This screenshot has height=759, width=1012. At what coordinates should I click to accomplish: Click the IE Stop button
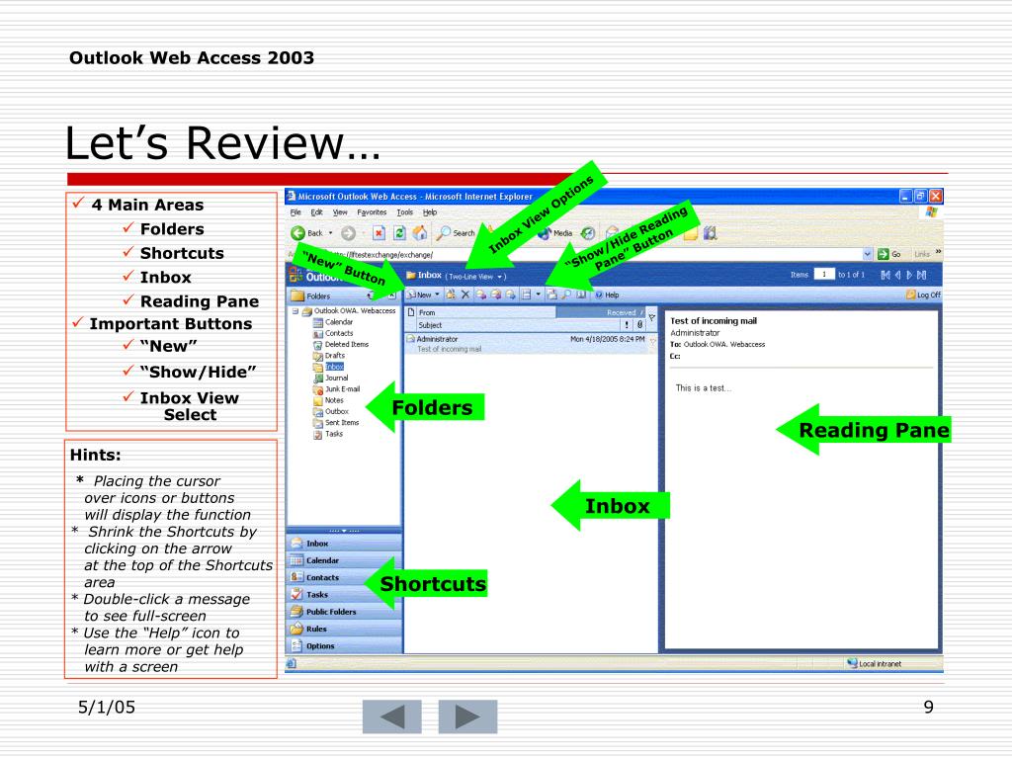[379, 233]
